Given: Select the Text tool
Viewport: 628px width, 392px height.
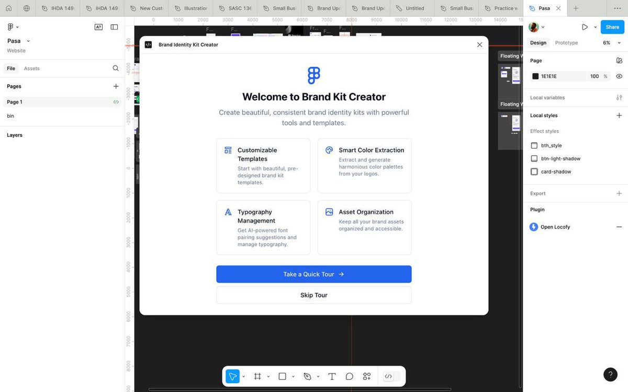Looking at the screenshot, I should (332, 376).
